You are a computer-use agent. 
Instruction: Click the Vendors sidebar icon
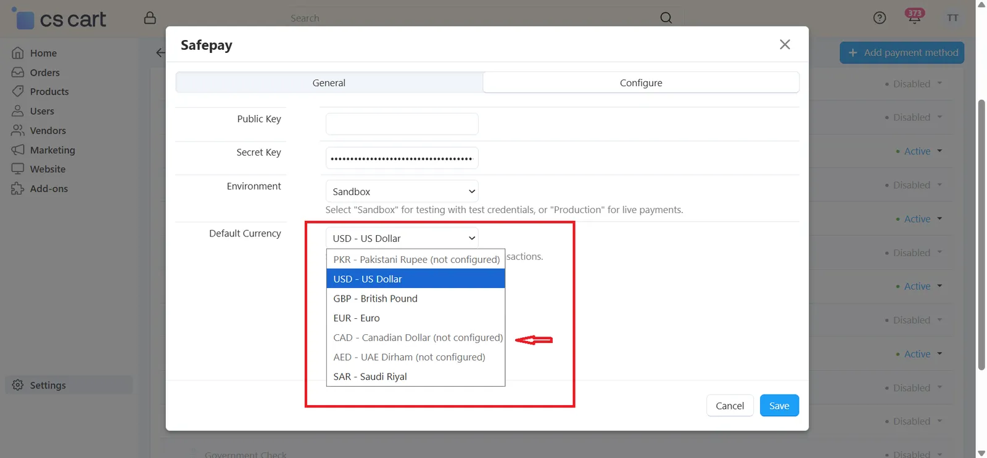pos(18,131)
